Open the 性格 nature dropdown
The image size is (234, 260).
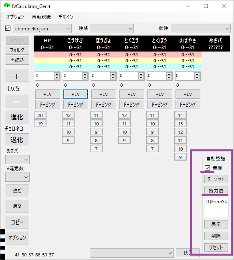[x=112, y=28]
